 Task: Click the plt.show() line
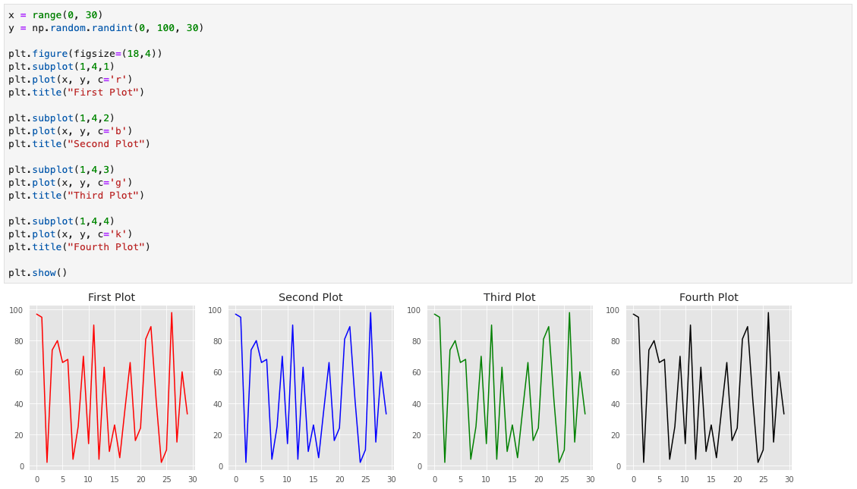38,273
